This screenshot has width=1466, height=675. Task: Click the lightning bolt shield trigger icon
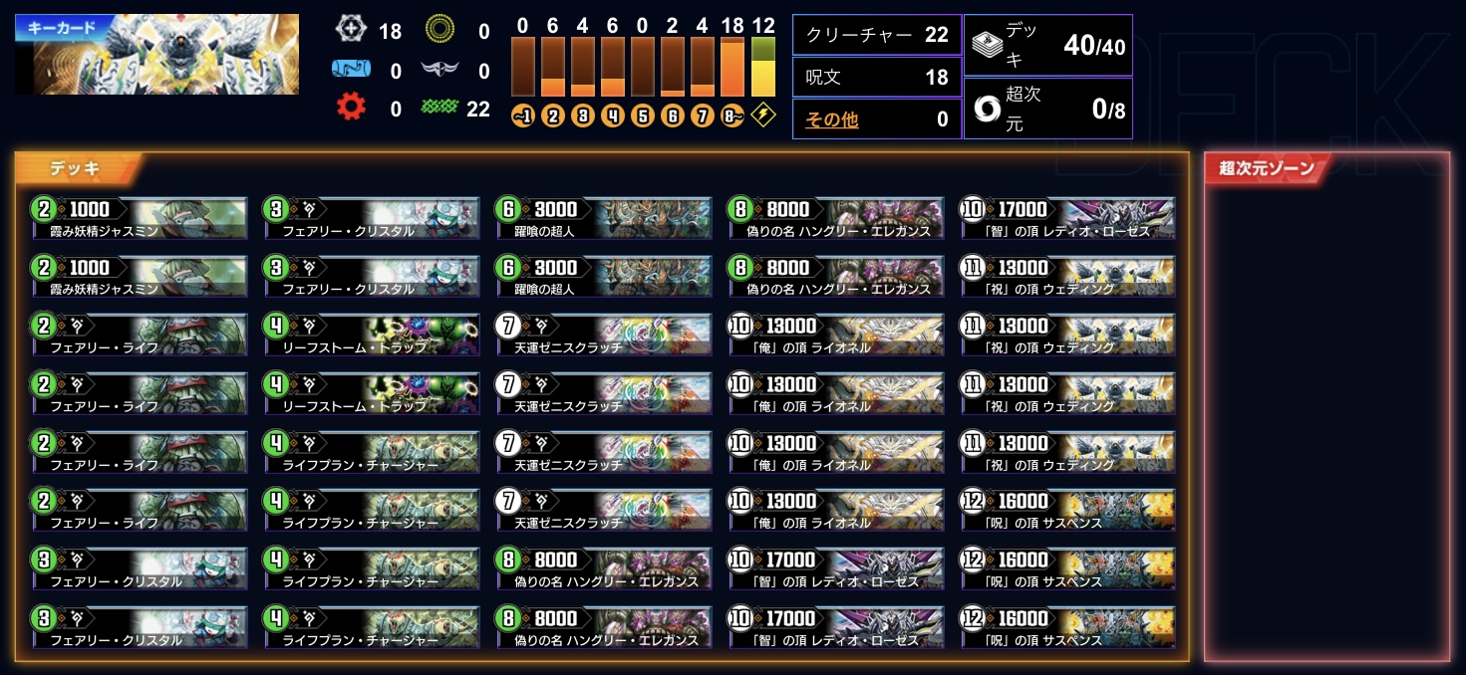pos(762,115)
